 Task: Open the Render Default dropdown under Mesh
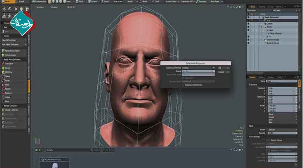[282, 129]
